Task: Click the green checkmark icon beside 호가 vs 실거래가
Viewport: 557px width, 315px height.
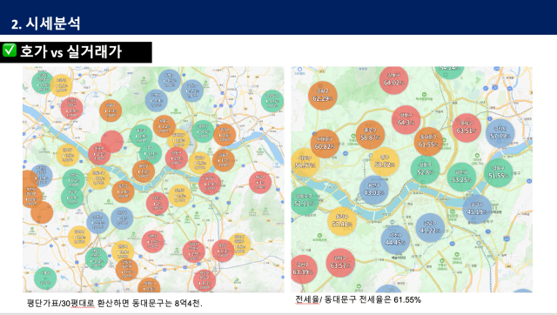Action: (x=10, y=50)
